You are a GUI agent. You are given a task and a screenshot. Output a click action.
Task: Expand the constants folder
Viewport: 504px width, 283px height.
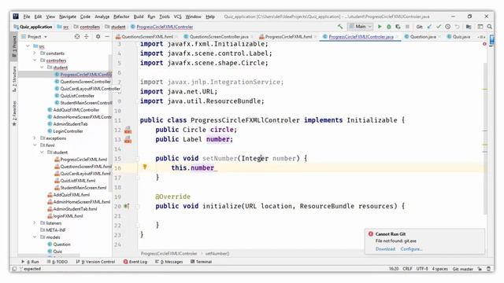point(35,53)
